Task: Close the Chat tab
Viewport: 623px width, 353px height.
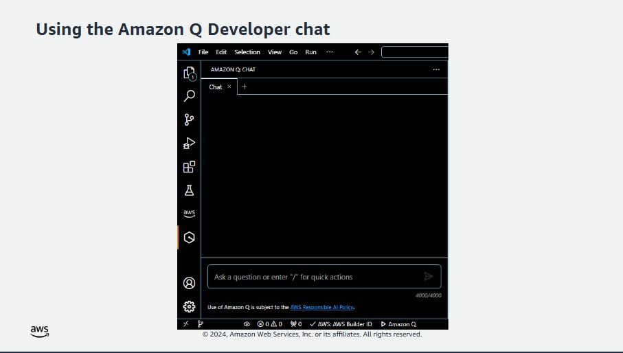Action: [x=229, y=87]
